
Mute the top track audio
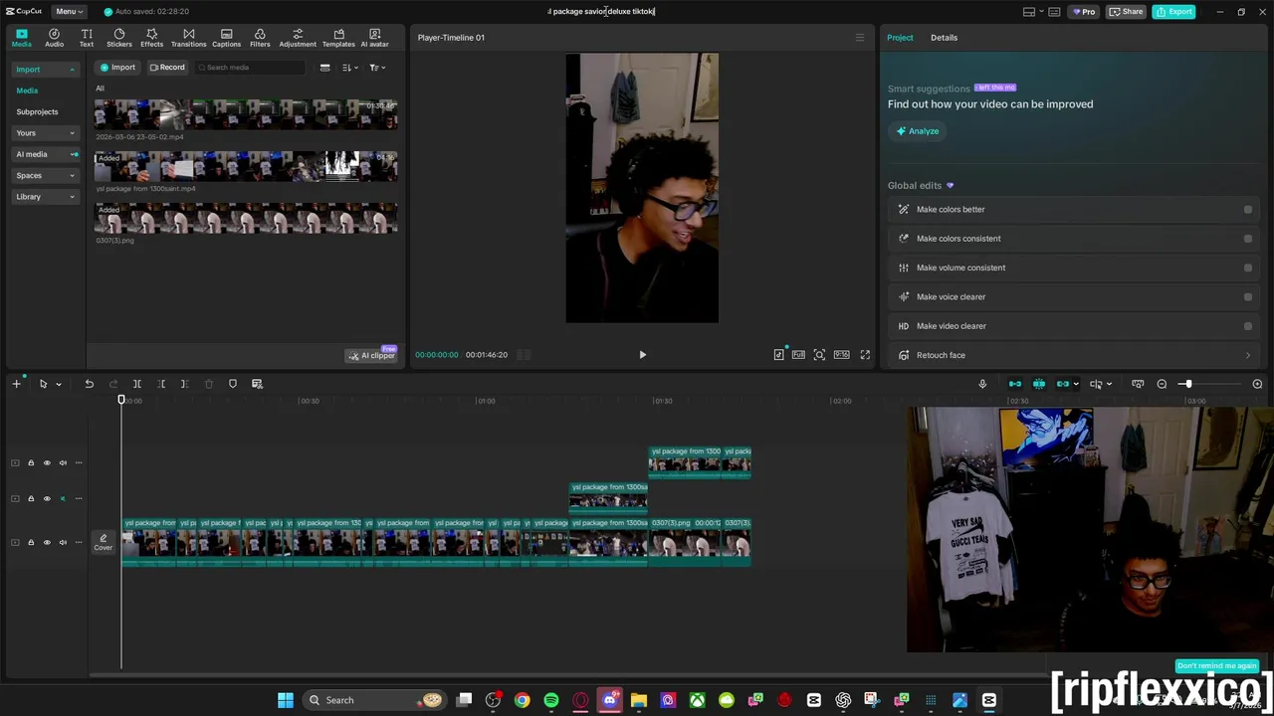click(63, 462)
